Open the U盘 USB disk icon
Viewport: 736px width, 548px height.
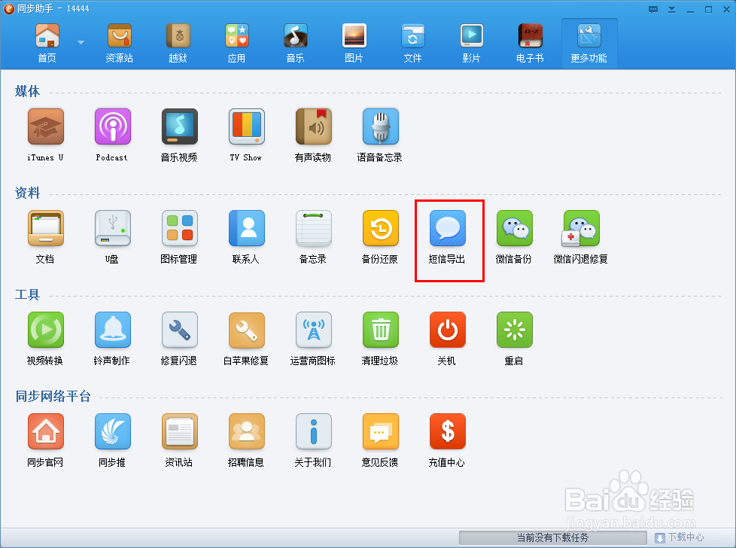(x=113, y=228)
